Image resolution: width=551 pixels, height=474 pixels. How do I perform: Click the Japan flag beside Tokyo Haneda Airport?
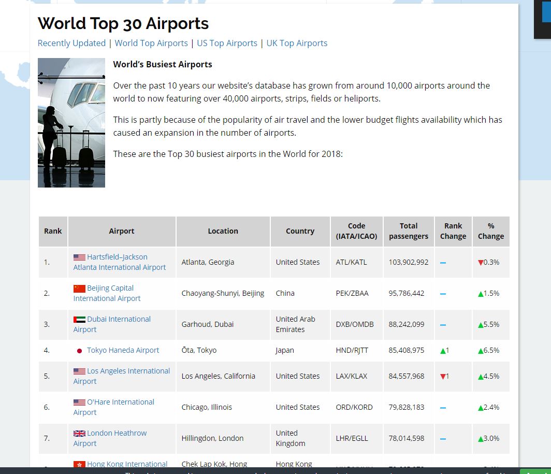[x=79, y=350]
